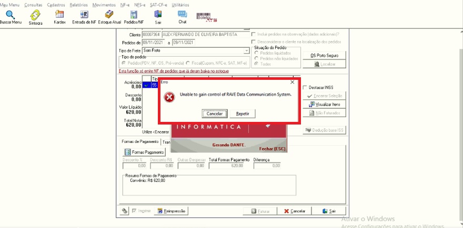Enable the Destacar INSS checkbox
This screenshot has width=463, height=228.
click(305, 87)
